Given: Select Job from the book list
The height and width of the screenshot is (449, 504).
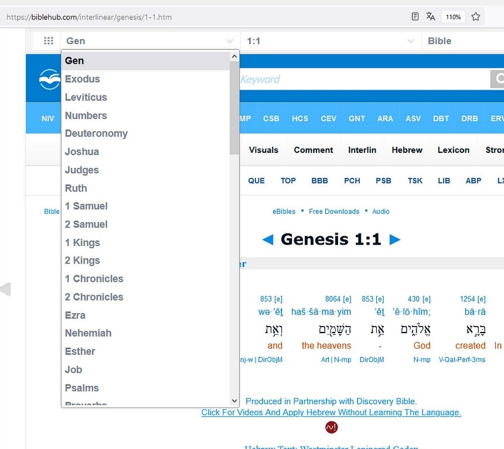Looking at the screenshot, I should point(145,369).
